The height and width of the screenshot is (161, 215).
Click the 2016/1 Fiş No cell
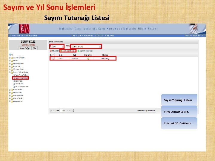coord(60,58)
